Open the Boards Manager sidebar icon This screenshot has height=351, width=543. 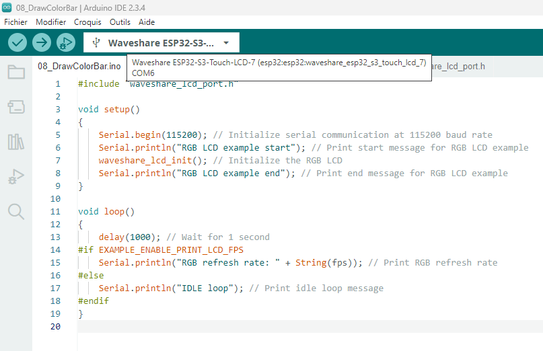point(16,107)
